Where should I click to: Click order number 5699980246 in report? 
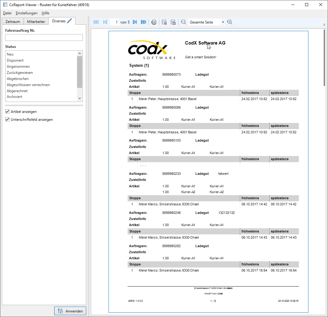pyautogui.click(x=171, y=213)
